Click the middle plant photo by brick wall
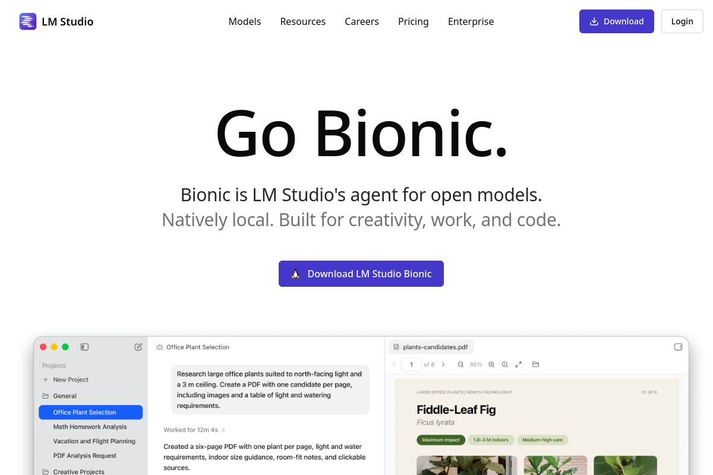The height and width of the screenshot is (475, 713). [x=556, y=465]
